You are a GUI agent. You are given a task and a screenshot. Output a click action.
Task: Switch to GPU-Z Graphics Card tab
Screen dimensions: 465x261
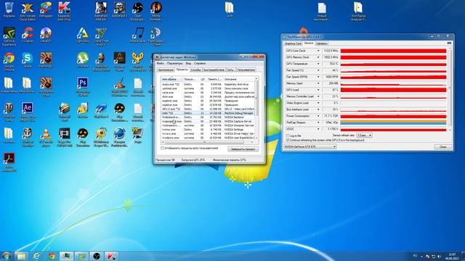coord(293,43)
